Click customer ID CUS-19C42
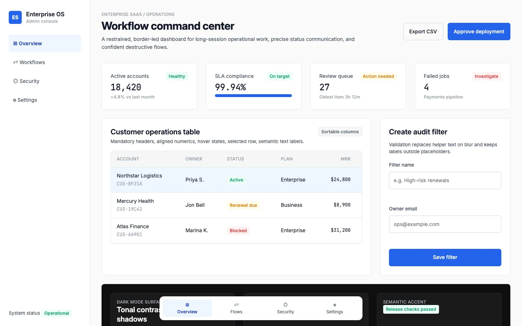The image size is (522, 326). pos(129,209)
